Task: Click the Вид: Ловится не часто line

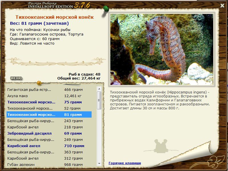Action: point(32,43)
